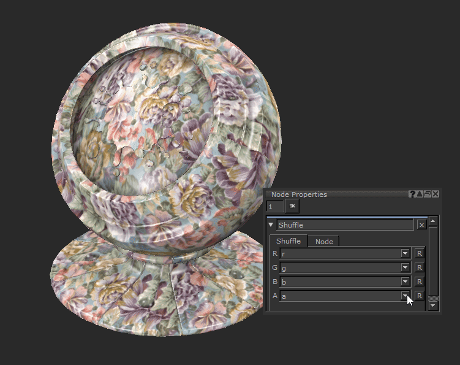460x365 pixels.
Task: Remove the Shuffle node properties with x button
Action: pos(421,225)
